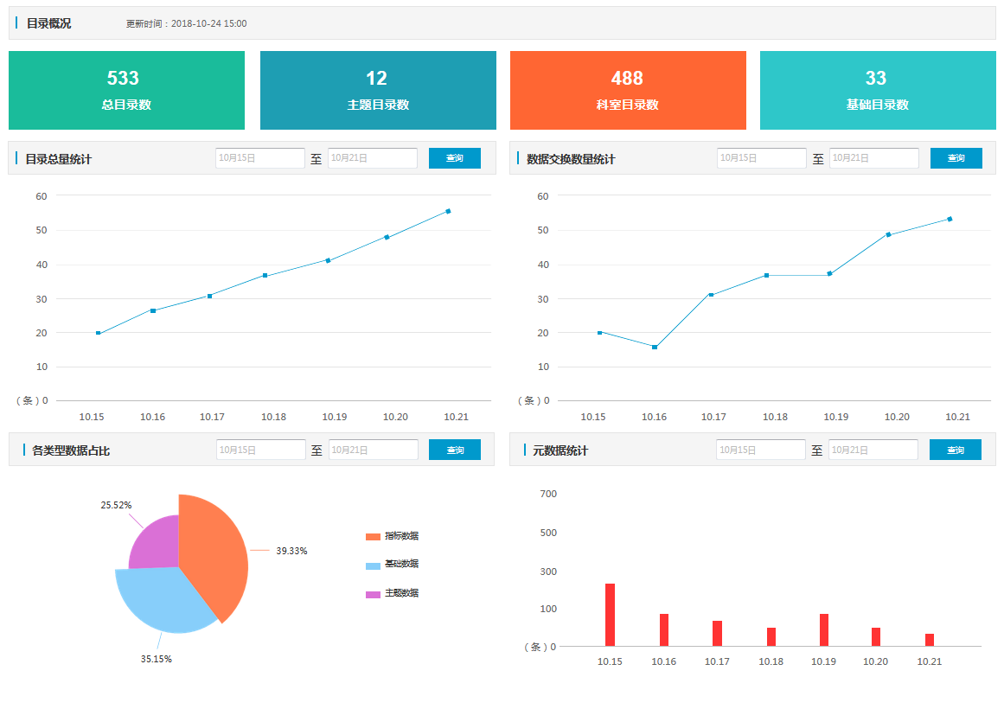Screen dimensions: 1004x709
Task: Click the orange 39.33% pie slice
Action: [x=212, y=553]
